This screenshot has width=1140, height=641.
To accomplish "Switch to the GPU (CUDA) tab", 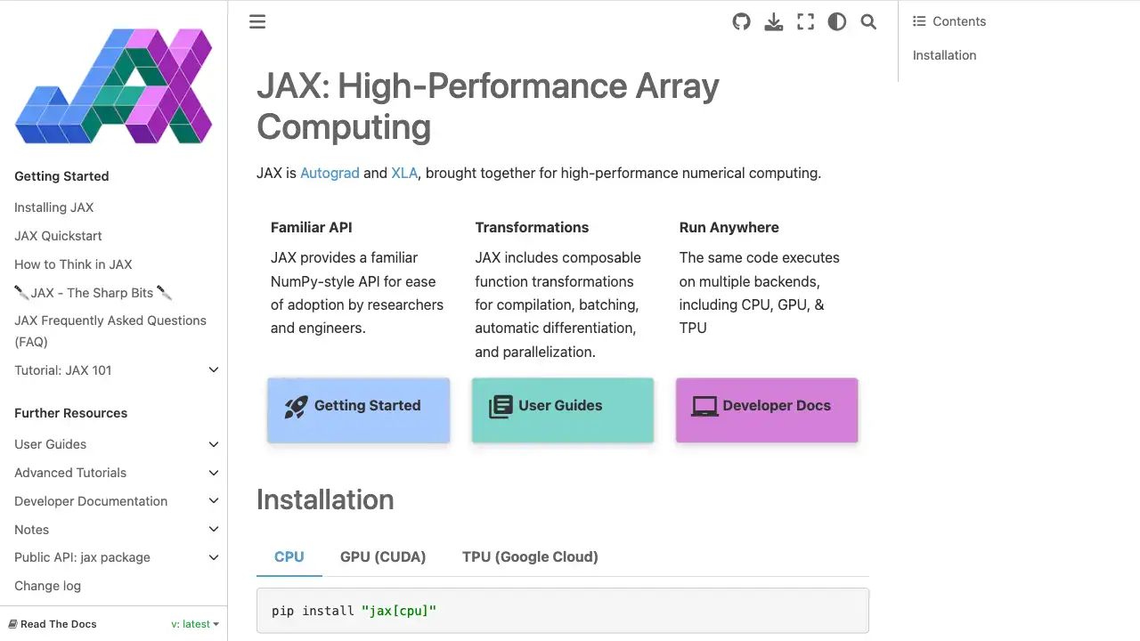I will tap(383, 557).
